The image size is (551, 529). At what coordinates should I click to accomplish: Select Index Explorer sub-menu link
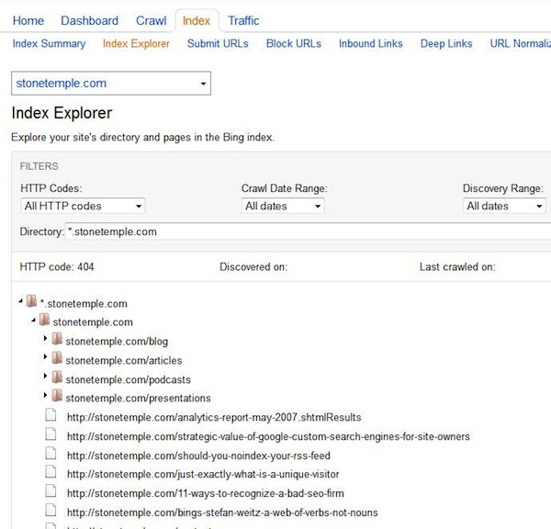(136, 43)
